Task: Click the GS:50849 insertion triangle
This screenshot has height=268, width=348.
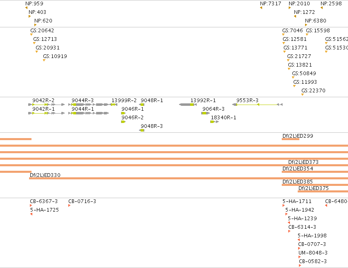Action: point(293,78)
